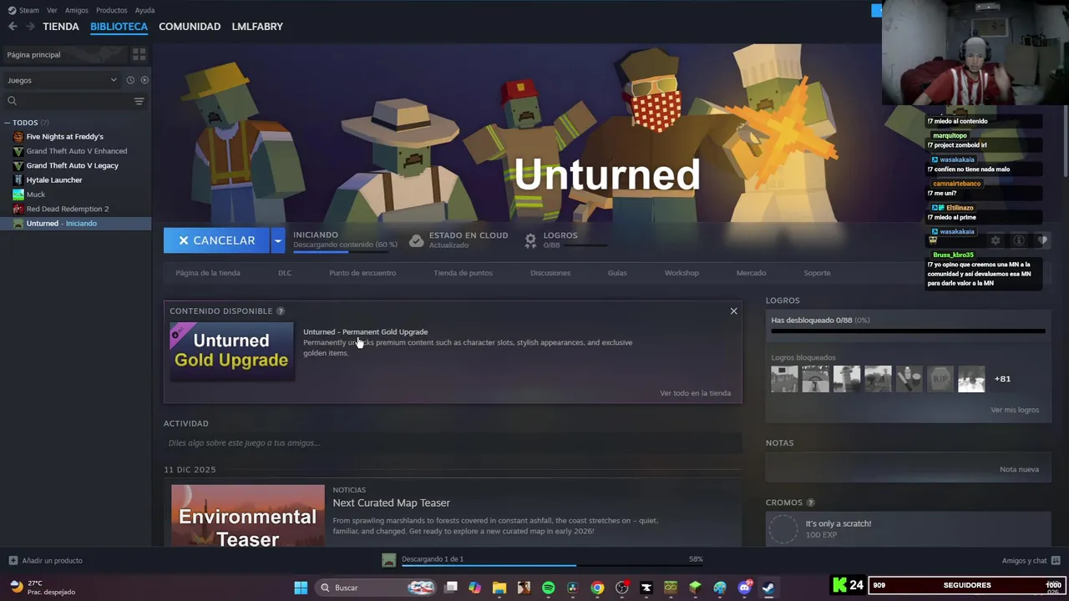Open Punto de encuentro link
1069x601 pixels.
tap(362, 273)
